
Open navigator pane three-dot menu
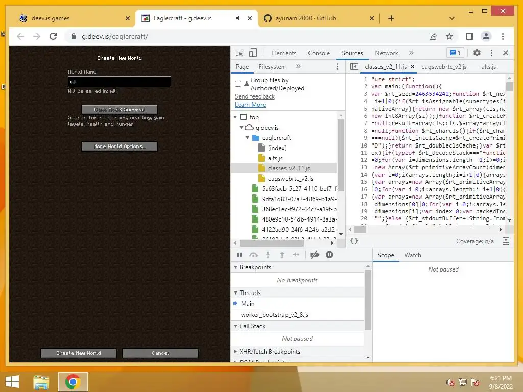(x=337, y=67)
